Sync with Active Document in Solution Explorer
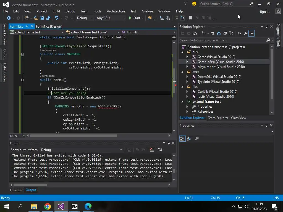283x212 pixels. [x=213, y=33]
